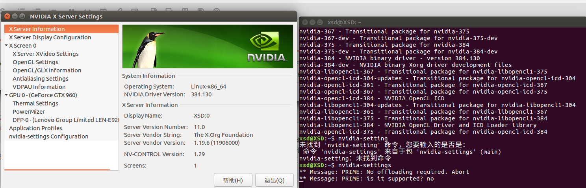Click terminal line 'nvidia-libopencl1-384' loader library
Screen dimensions: 586x188
418,125
